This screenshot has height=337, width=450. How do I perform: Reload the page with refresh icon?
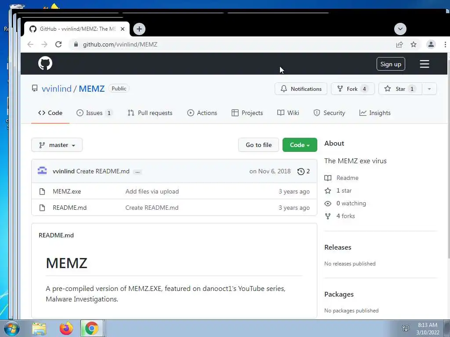(58, 44)
